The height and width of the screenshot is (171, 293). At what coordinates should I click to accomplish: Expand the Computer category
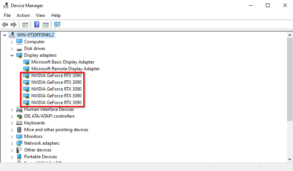(x=12, y=42)
